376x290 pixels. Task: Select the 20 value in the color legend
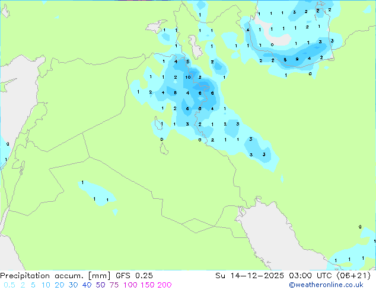pos(59,285)
